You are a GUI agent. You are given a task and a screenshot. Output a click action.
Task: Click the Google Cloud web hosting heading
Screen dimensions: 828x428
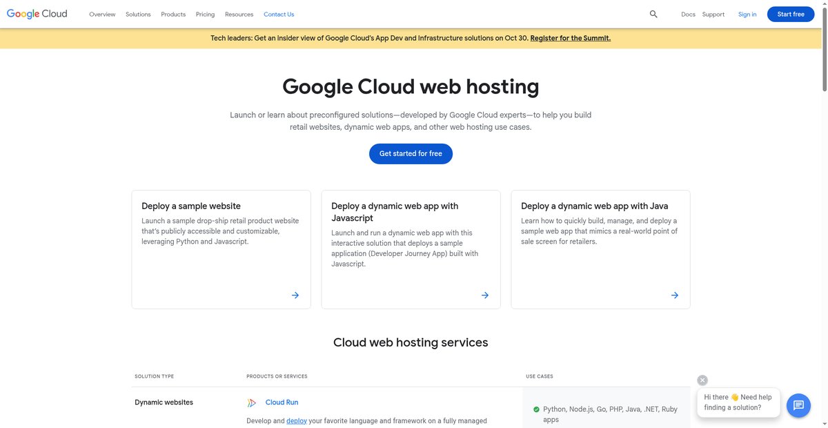411,86
